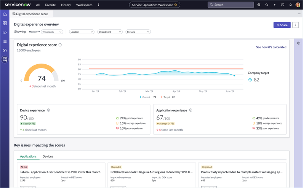Open the gauge icon in left sidebar
Screen dimensions: 303x188
pos(5,51)
